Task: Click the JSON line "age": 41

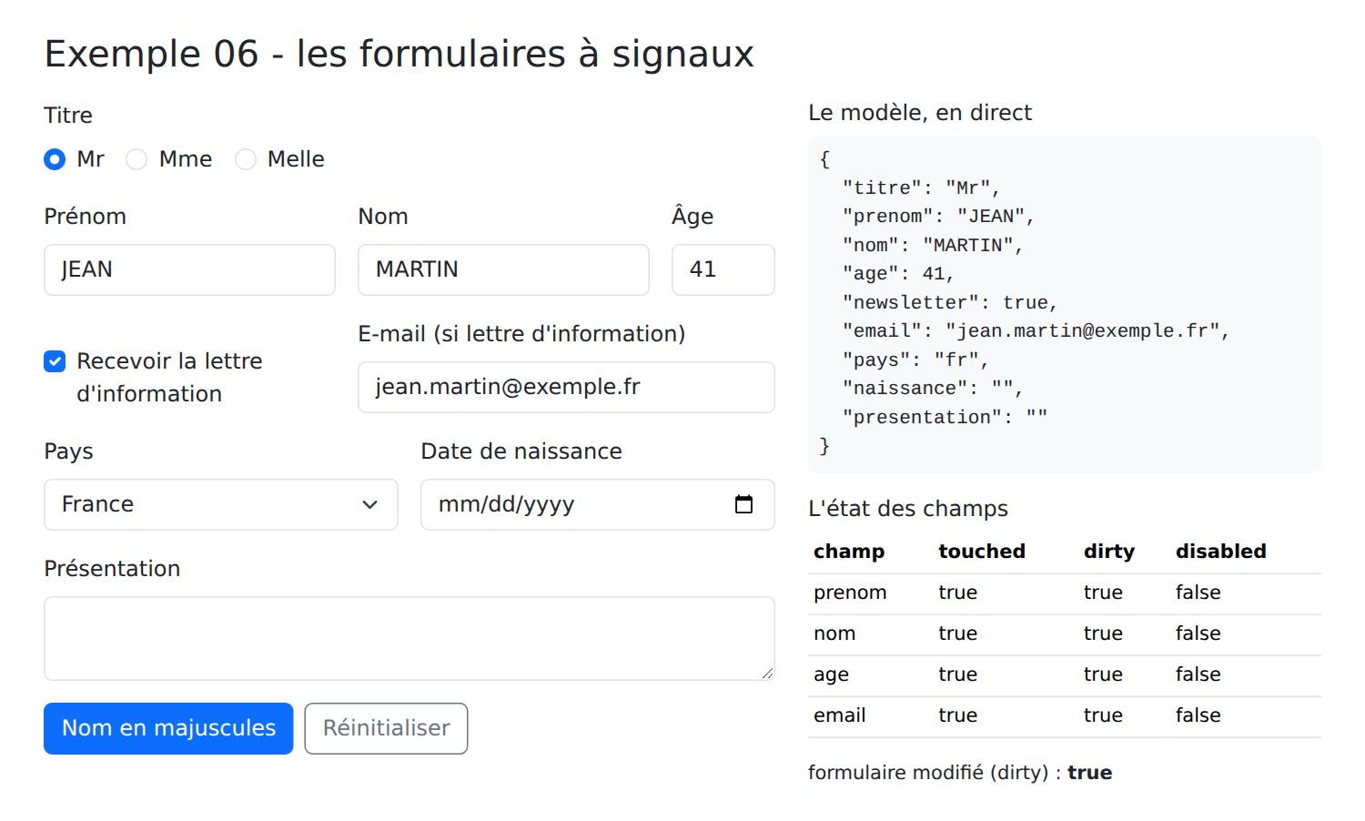Action: click(898, 274)
